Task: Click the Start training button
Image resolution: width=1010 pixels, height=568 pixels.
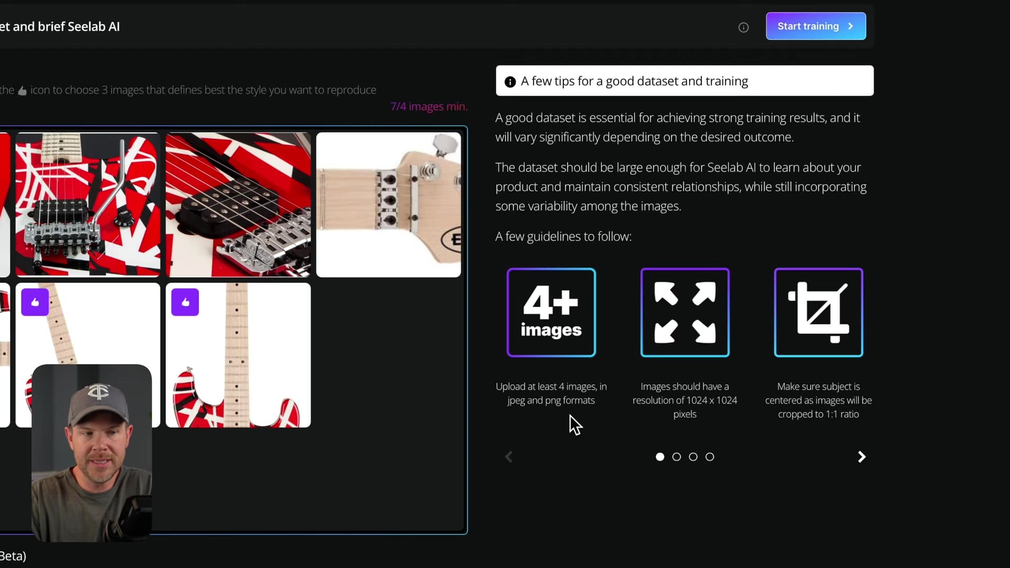Action: tap(815, 26)
